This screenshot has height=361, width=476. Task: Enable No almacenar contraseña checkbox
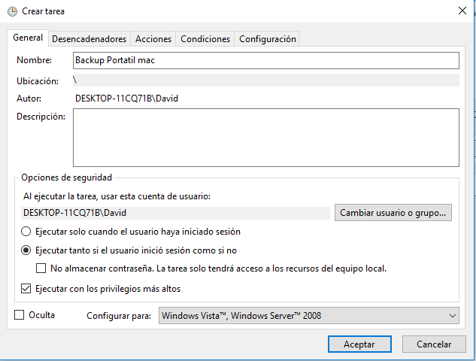click(x=41, y=268)
